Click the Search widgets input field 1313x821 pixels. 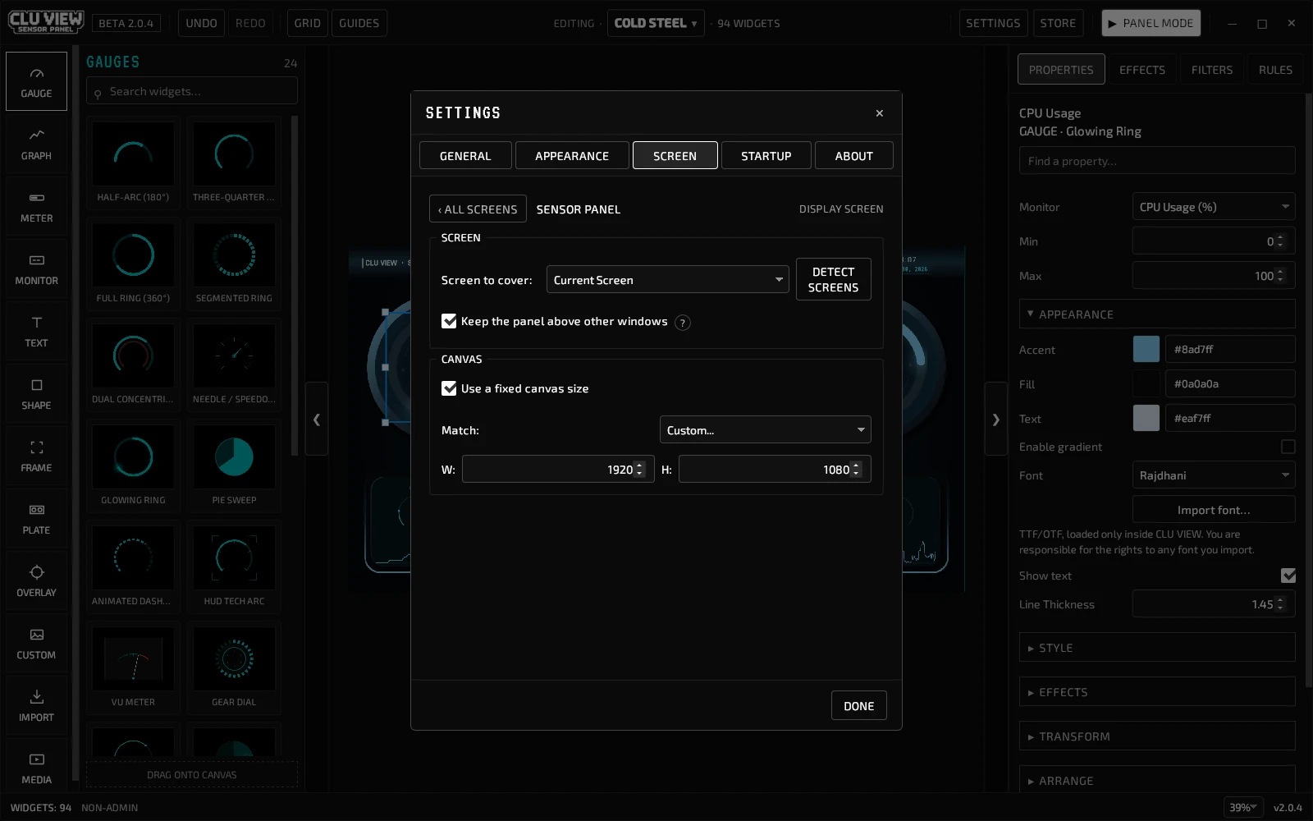coord(192,91)
